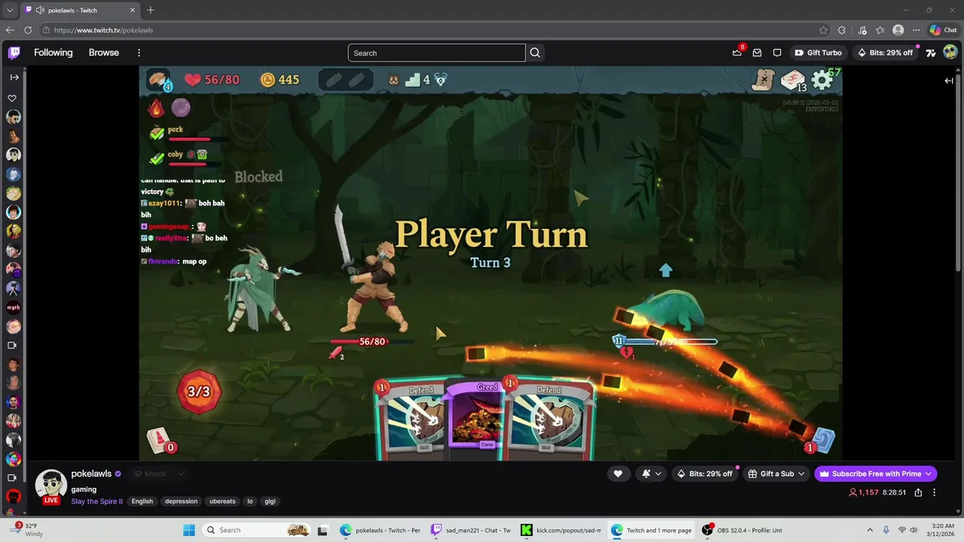964x542 pixels.
Task: Click the player health bar 56/80
Action: [x=372, y=342]
